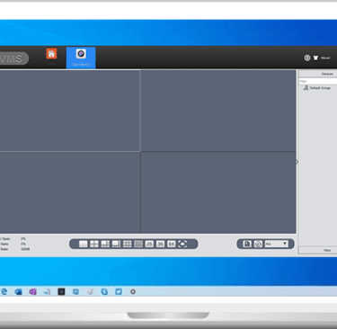337x329 pixels.
Task: Click the VMS logo
Action: (13, 58)
